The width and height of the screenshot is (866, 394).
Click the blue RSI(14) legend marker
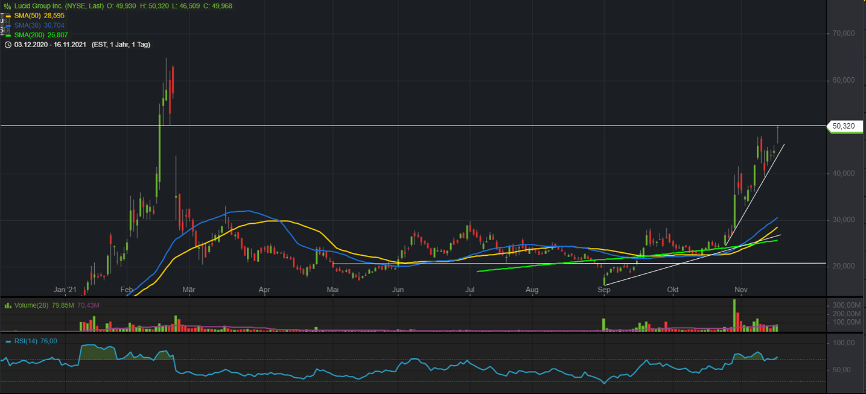[7, 342]
